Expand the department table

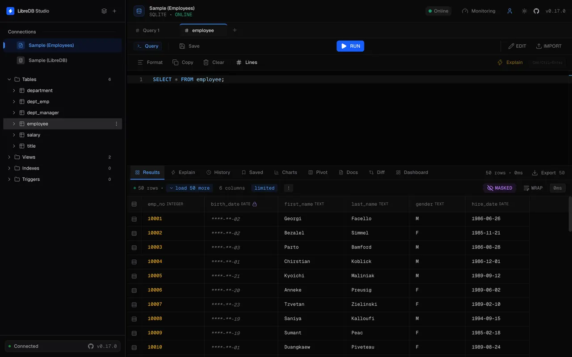(14, 91)
